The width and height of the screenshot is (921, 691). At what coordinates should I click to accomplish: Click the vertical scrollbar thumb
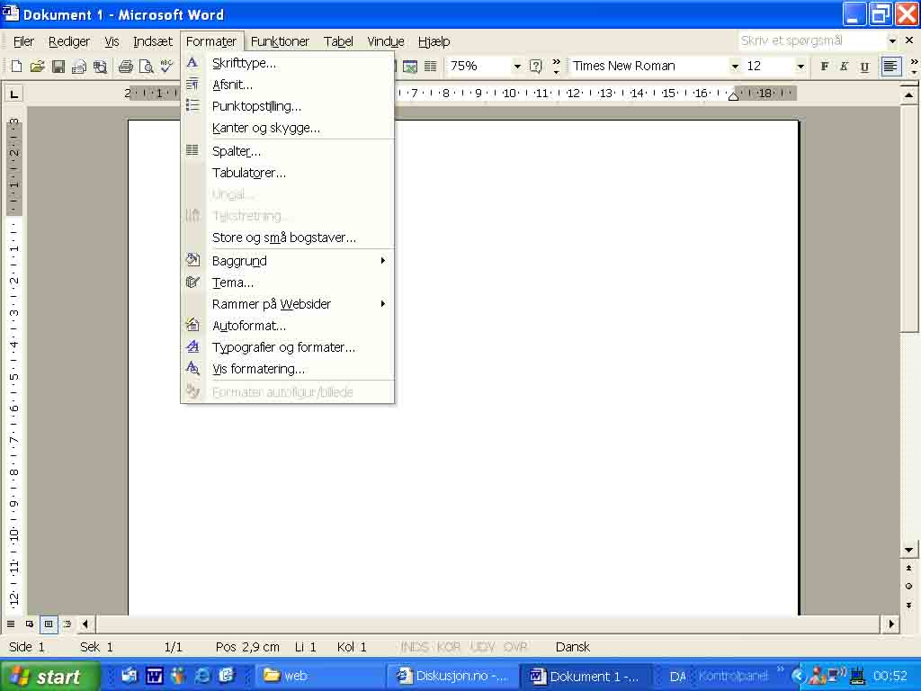coord(908,218)
